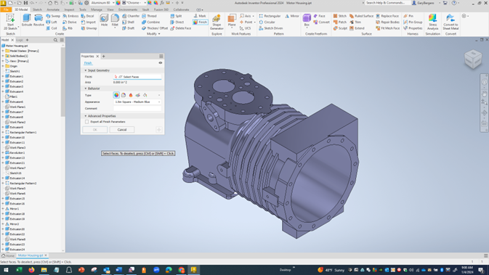Screen dimensions: 489x275
Task: Open the Appearance dropdown Medium Blue
Action: click(137, 102)
